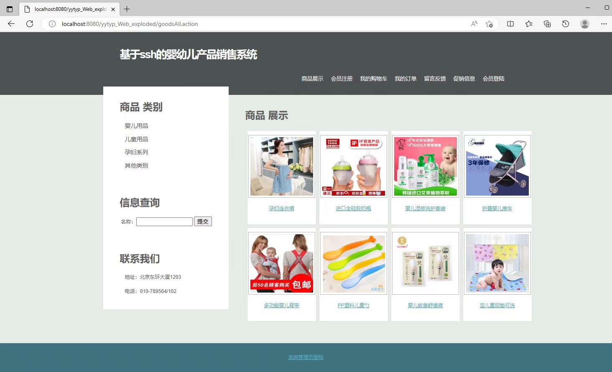Click 婴儿湿疹洗护套装 product link
The height and width of the screenshot is (372, 612).
426,209
